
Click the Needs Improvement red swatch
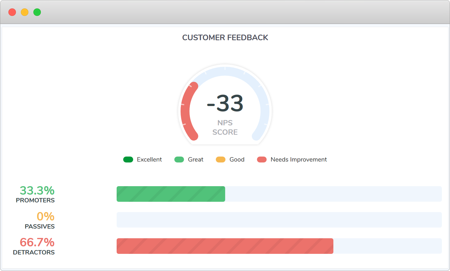(262, 160)
